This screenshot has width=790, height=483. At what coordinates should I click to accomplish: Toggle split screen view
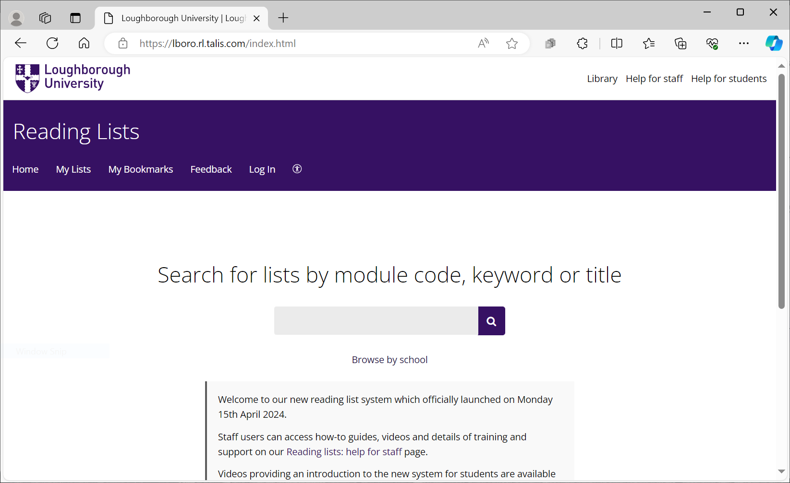pyautogui.click(x=617, y=44)
